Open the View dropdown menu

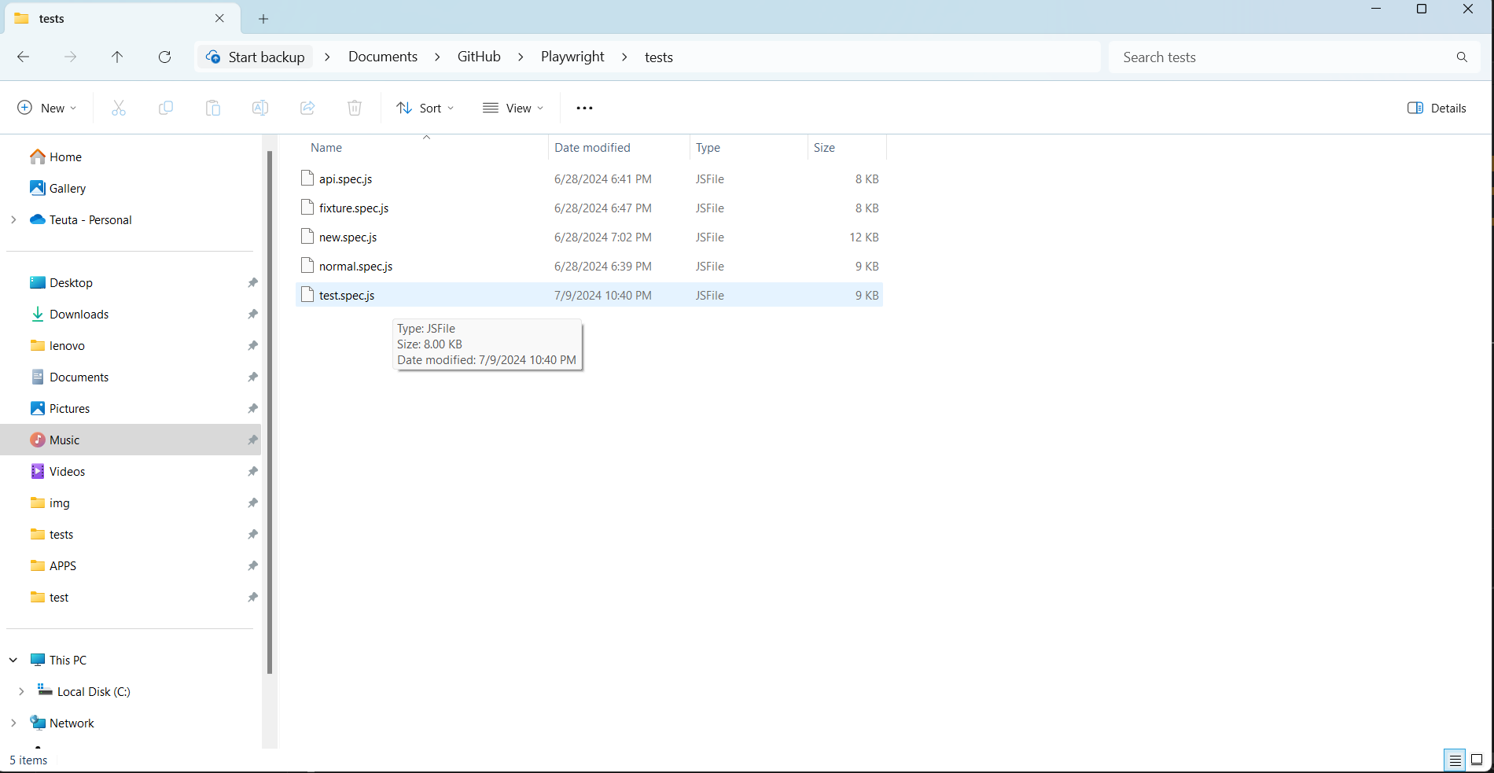(513, 108)
